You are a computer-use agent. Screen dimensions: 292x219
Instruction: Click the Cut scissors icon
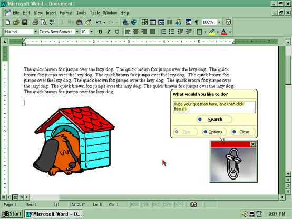62,22
